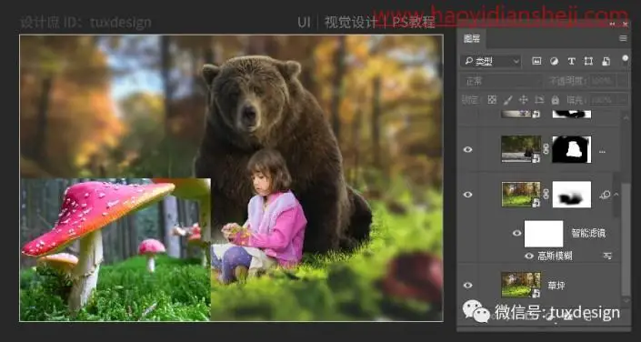Open the opacity dropdown arrow

click(x=623, y=81)
